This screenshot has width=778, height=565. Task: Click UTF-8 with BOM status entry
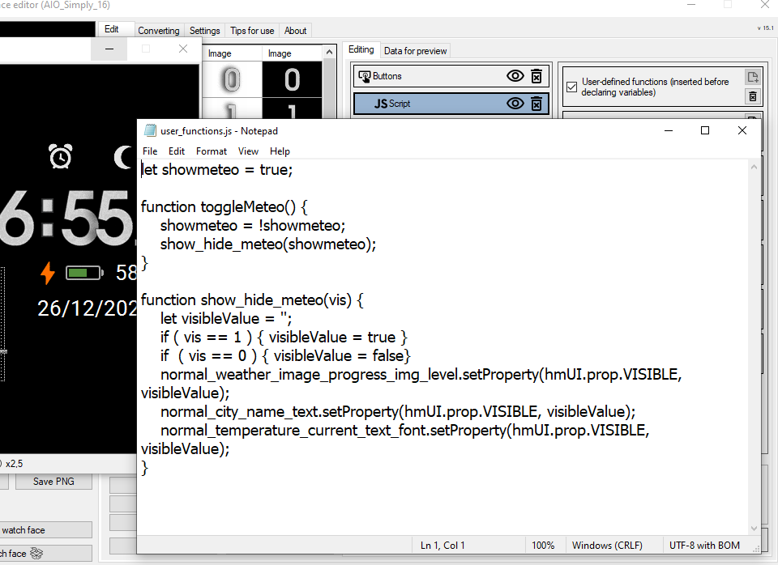coord(704,546)
